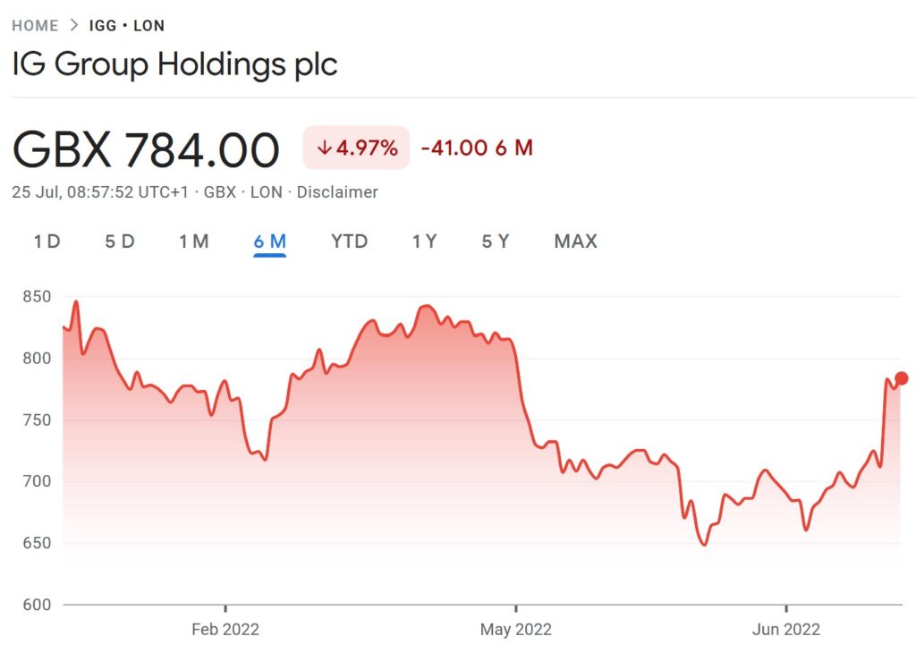Show the 1M price history
Viewport: 916px width, 670px height.
tap(193, 242)
